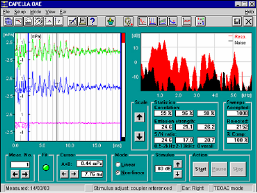This screenshot has width=257, height=193.
Task: Click the Measured: 14/03/03 status entry
Action: [44, 188]
